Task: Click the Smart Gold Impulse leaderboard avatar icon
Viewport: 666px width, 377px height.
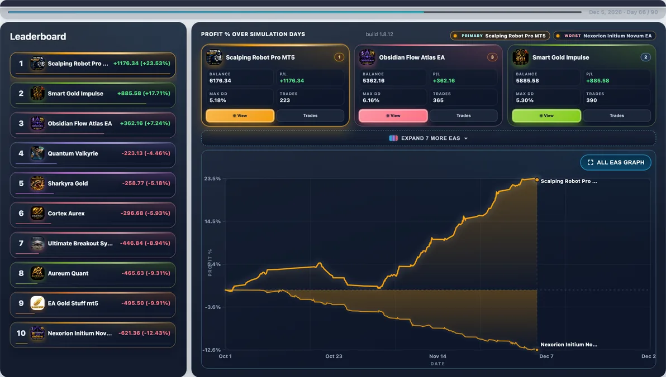Action: pyautogui.click(x=37, y=93)
